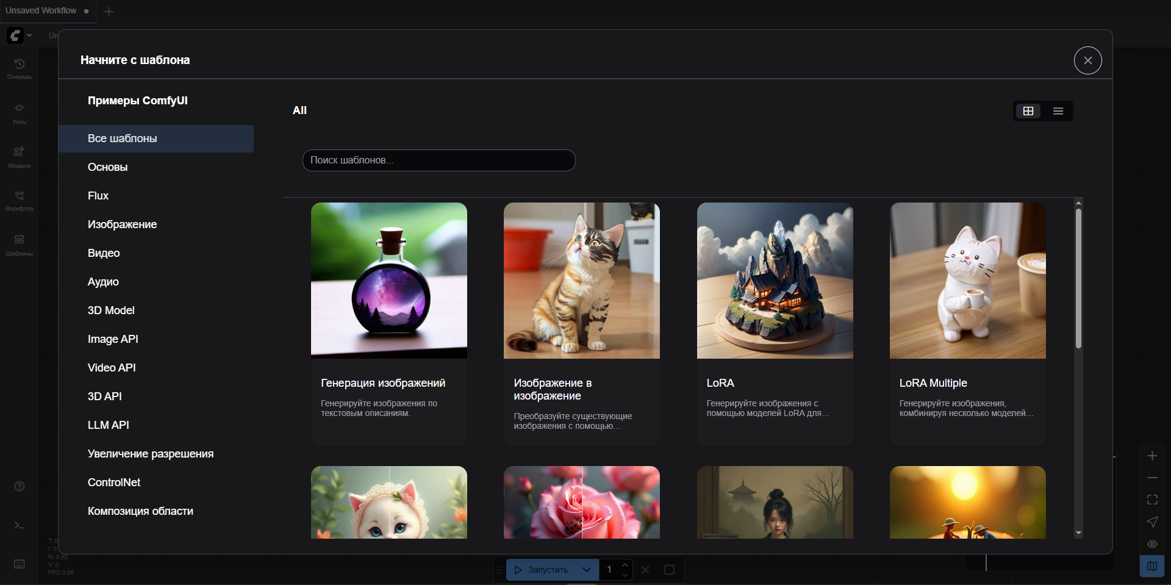The image size is (1171, 585).
Task: Select the Увеличение разрешения category
Action: click(x=156, y=454)
